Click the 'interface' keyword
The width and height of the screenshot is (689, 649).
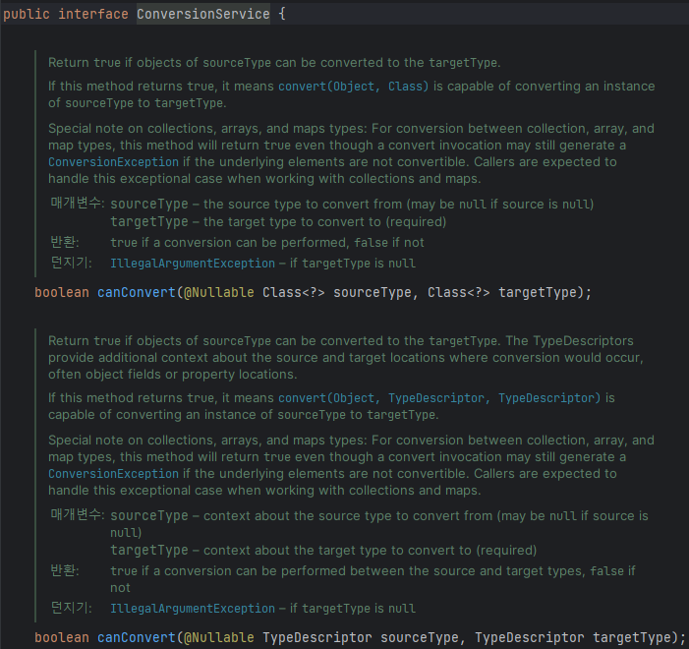tap(93, 14)
